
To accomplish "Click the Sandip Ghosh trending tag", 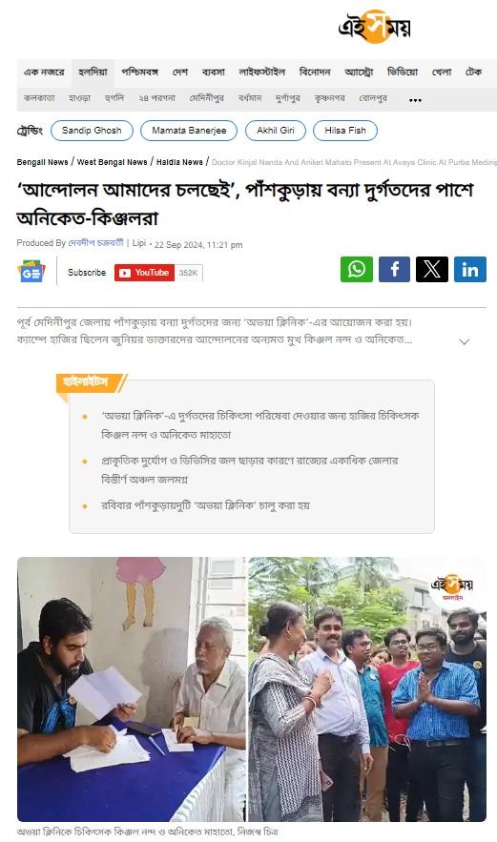I will [x=92, y=131].
